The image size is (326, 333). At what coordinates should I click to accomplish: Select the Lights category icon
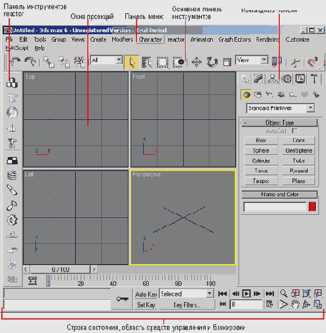(269, 95)
